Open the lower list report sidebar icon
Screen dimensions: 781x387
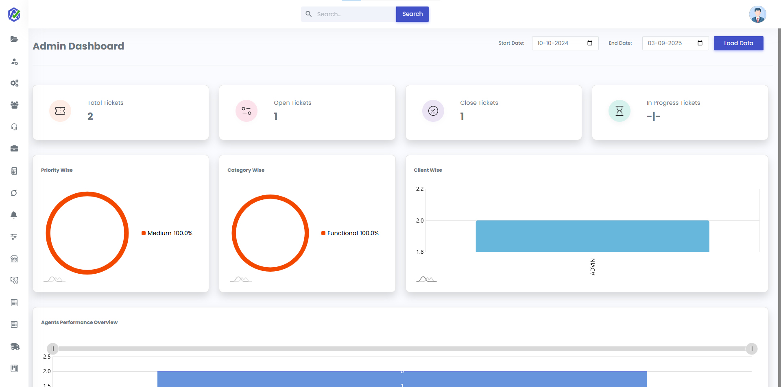coord(14,324)
